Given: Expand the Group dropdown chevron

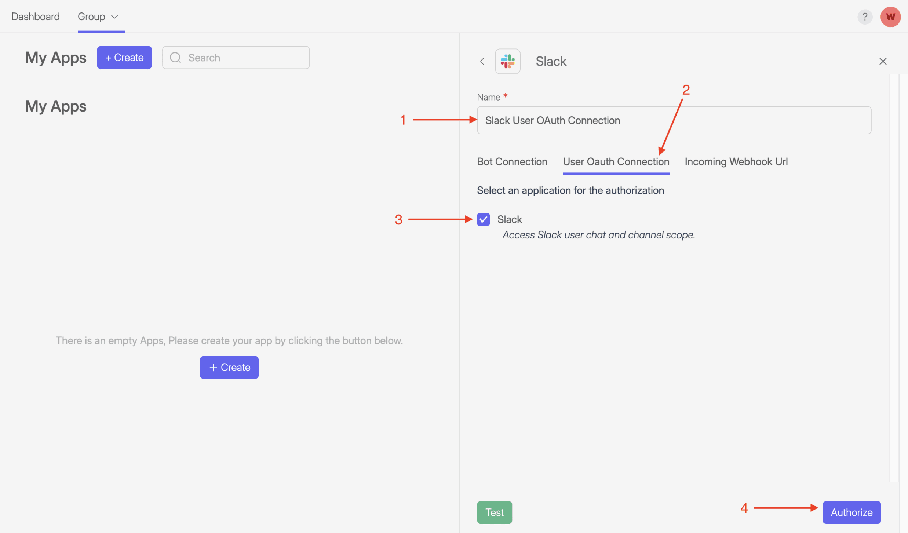Looking at the screenshot, I should click(x=114, y=17).
